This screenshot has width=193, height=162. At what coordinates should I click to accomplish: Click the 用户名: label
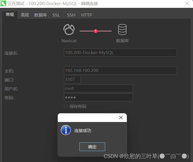(x=11, y=89)
